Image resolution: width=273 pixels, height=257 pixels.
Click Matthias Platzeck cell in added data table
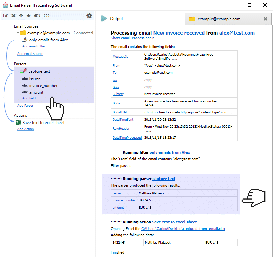(173, 242)
